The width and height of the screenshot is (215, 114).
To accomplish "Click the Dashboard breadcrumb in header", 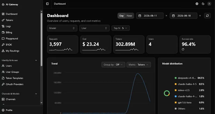I will coord(60,4).
